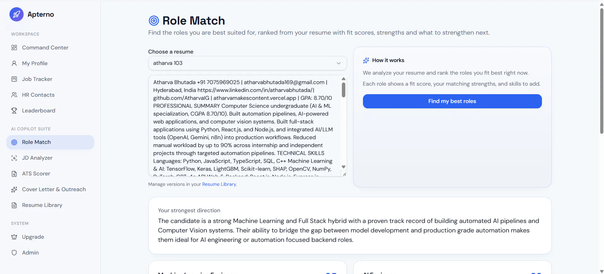
Task: Click the resume dropdown chevron arrow
Action: coord(339,63)
